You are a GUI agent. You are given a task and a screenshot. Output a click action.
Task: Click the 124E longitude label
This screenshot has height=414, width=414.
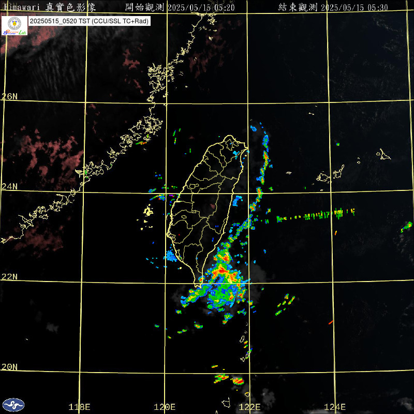point(335,407)
